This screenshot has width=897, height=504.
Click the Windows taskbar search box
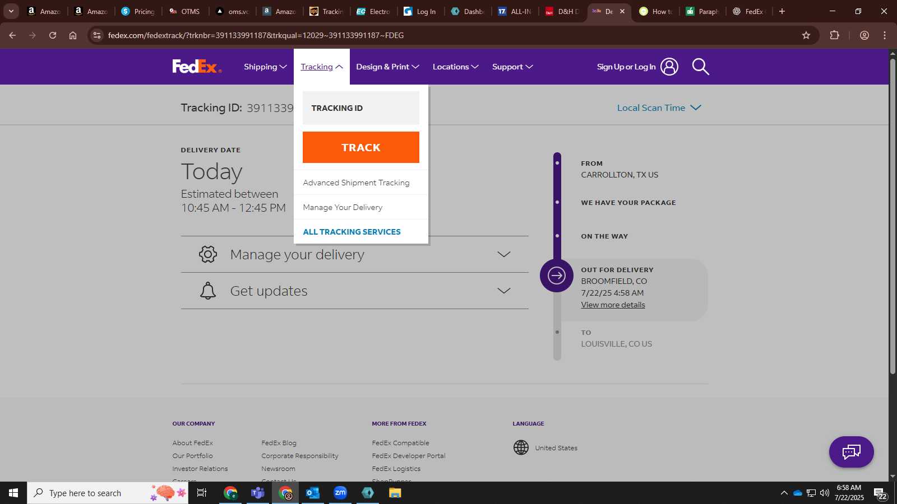point(108,493)
